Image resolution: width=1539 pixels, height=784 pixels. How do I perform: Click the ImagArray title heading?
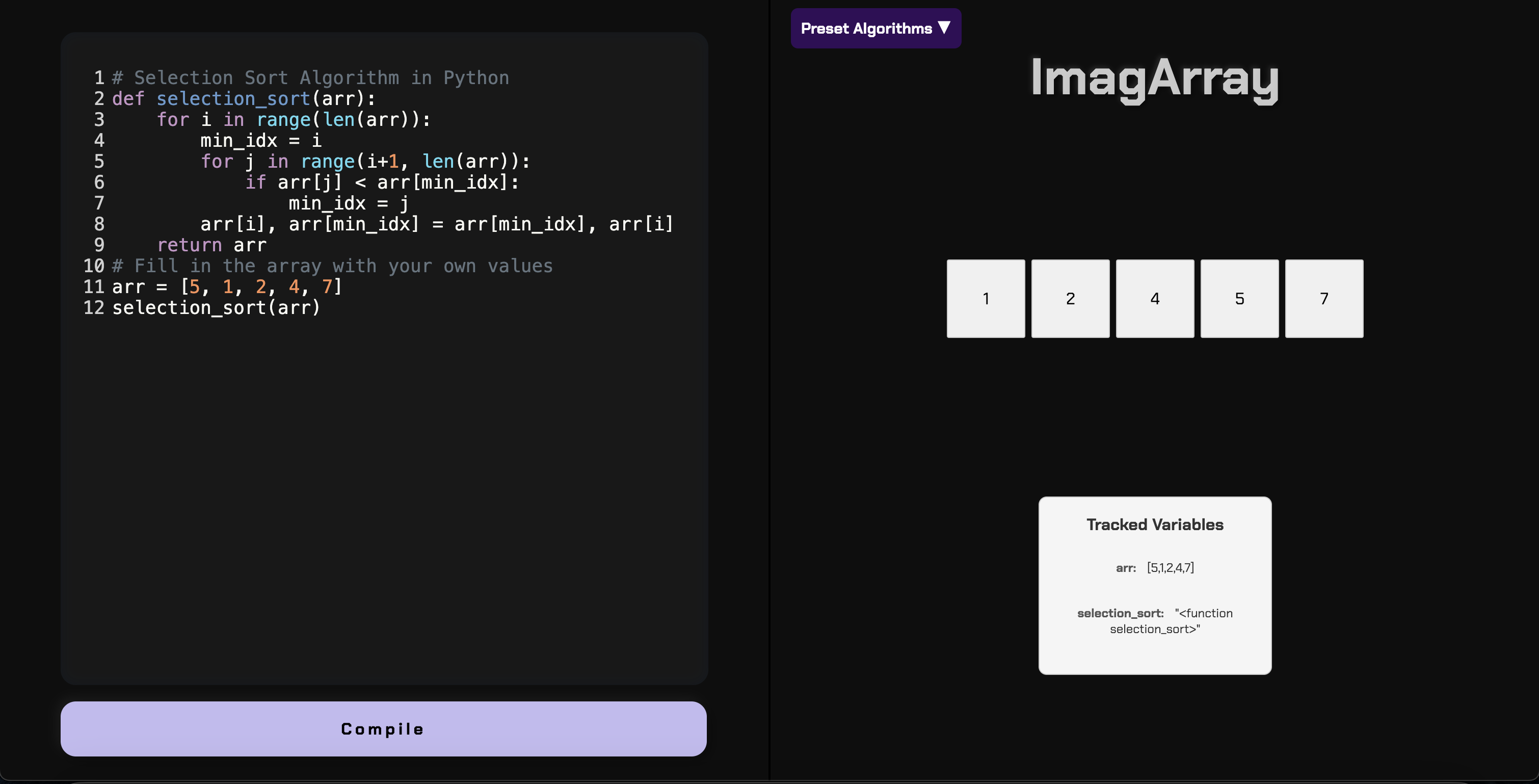tap(1154, 79)
